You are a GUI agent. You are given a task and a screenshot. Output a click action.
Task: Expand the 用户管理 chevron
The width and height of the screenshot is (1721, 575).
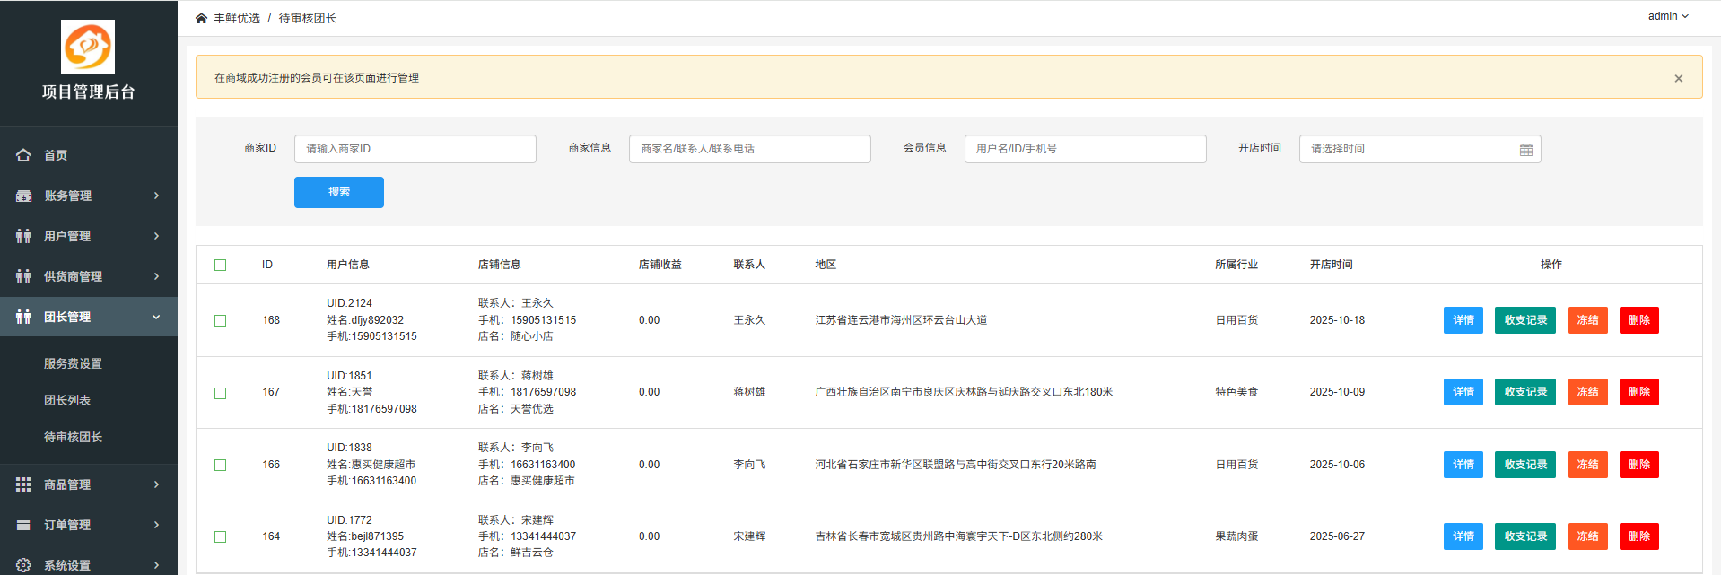[x=156, y=236]
